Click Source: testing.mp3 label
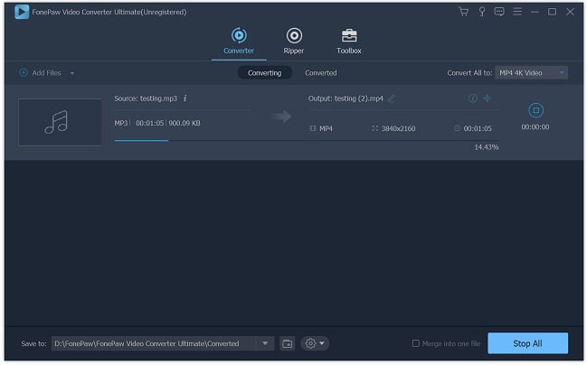Screen dimensions: 587x365 [146, 98]
